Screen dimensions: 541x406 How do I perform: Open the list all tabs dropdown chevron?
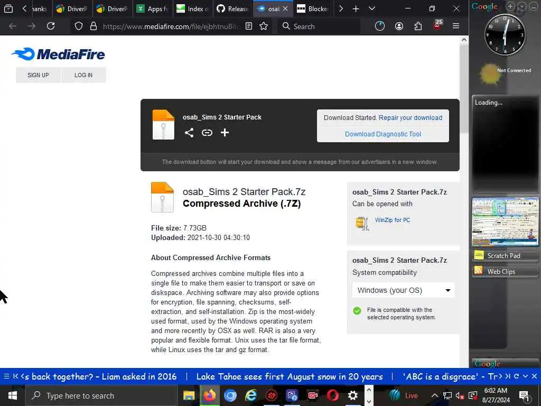coord(372,8)
